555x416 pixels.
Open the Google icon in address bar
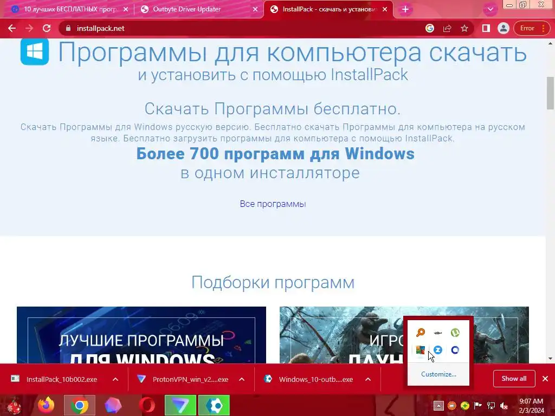coord(430,28)
